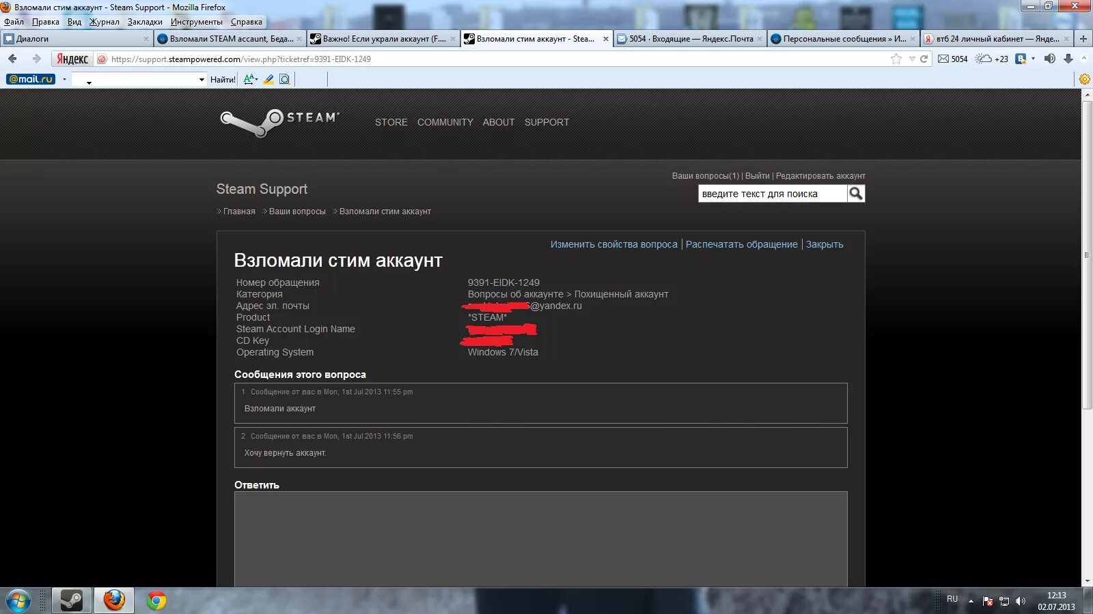Open the Справка menu
Image resolution: width=1093 pixels, height=614 pixels.
click(246, 22)
